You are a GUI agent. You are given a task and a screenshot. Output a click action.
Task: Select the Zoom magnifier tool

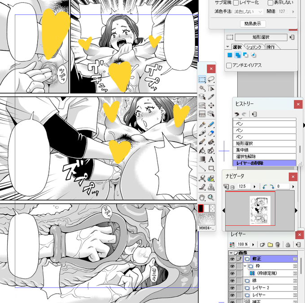coord(211,198)
